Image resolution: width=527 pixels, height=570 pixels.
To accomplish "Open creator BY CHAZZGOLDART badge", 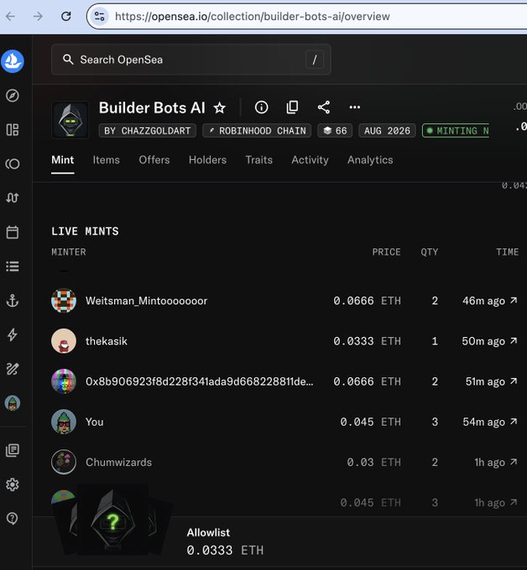I will click(x=148, y=131).
